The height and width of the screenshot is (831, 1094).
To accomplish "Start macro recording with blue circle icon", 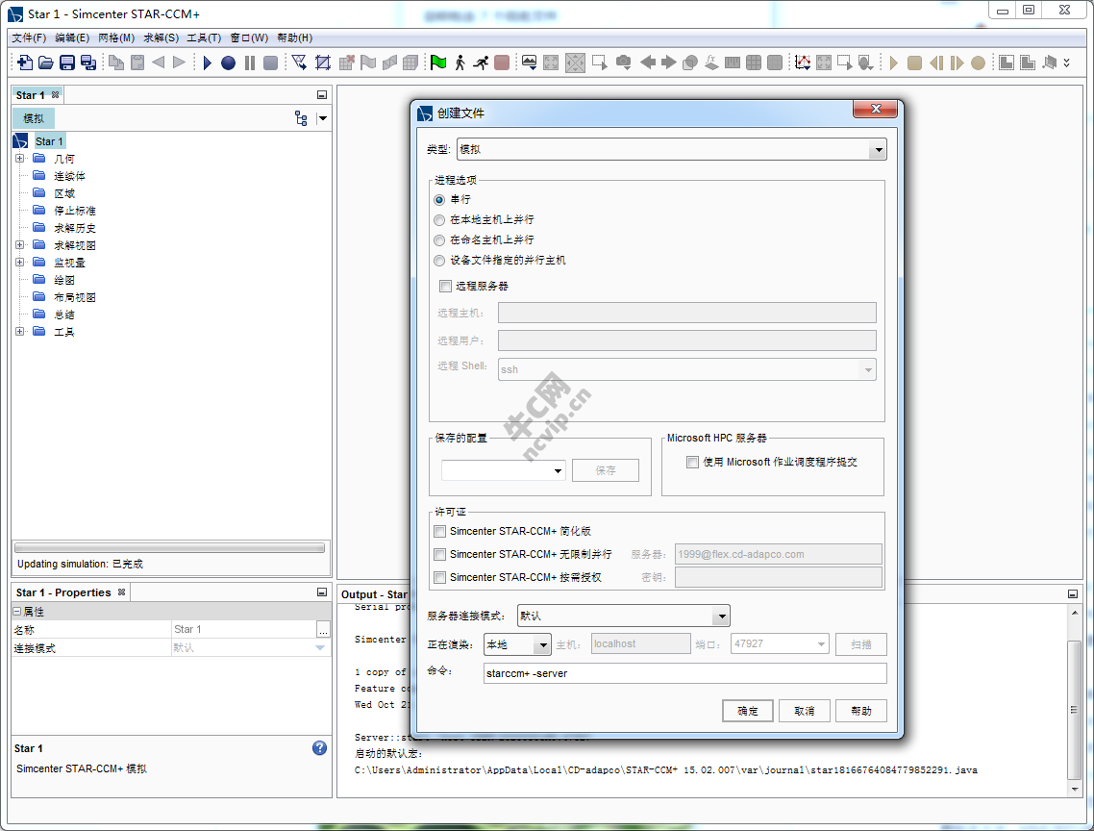I will [228, 63].
